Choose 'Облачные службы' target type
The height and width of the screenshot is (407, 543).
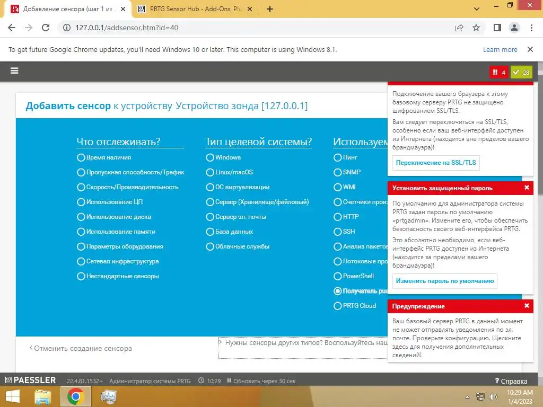pyautogui.click(x=210, y=247)
